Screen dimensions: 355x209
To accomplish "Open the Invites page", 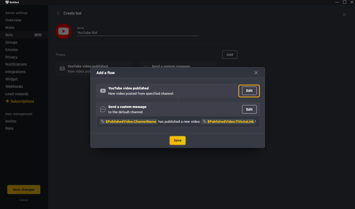I will tap(11, 121).
